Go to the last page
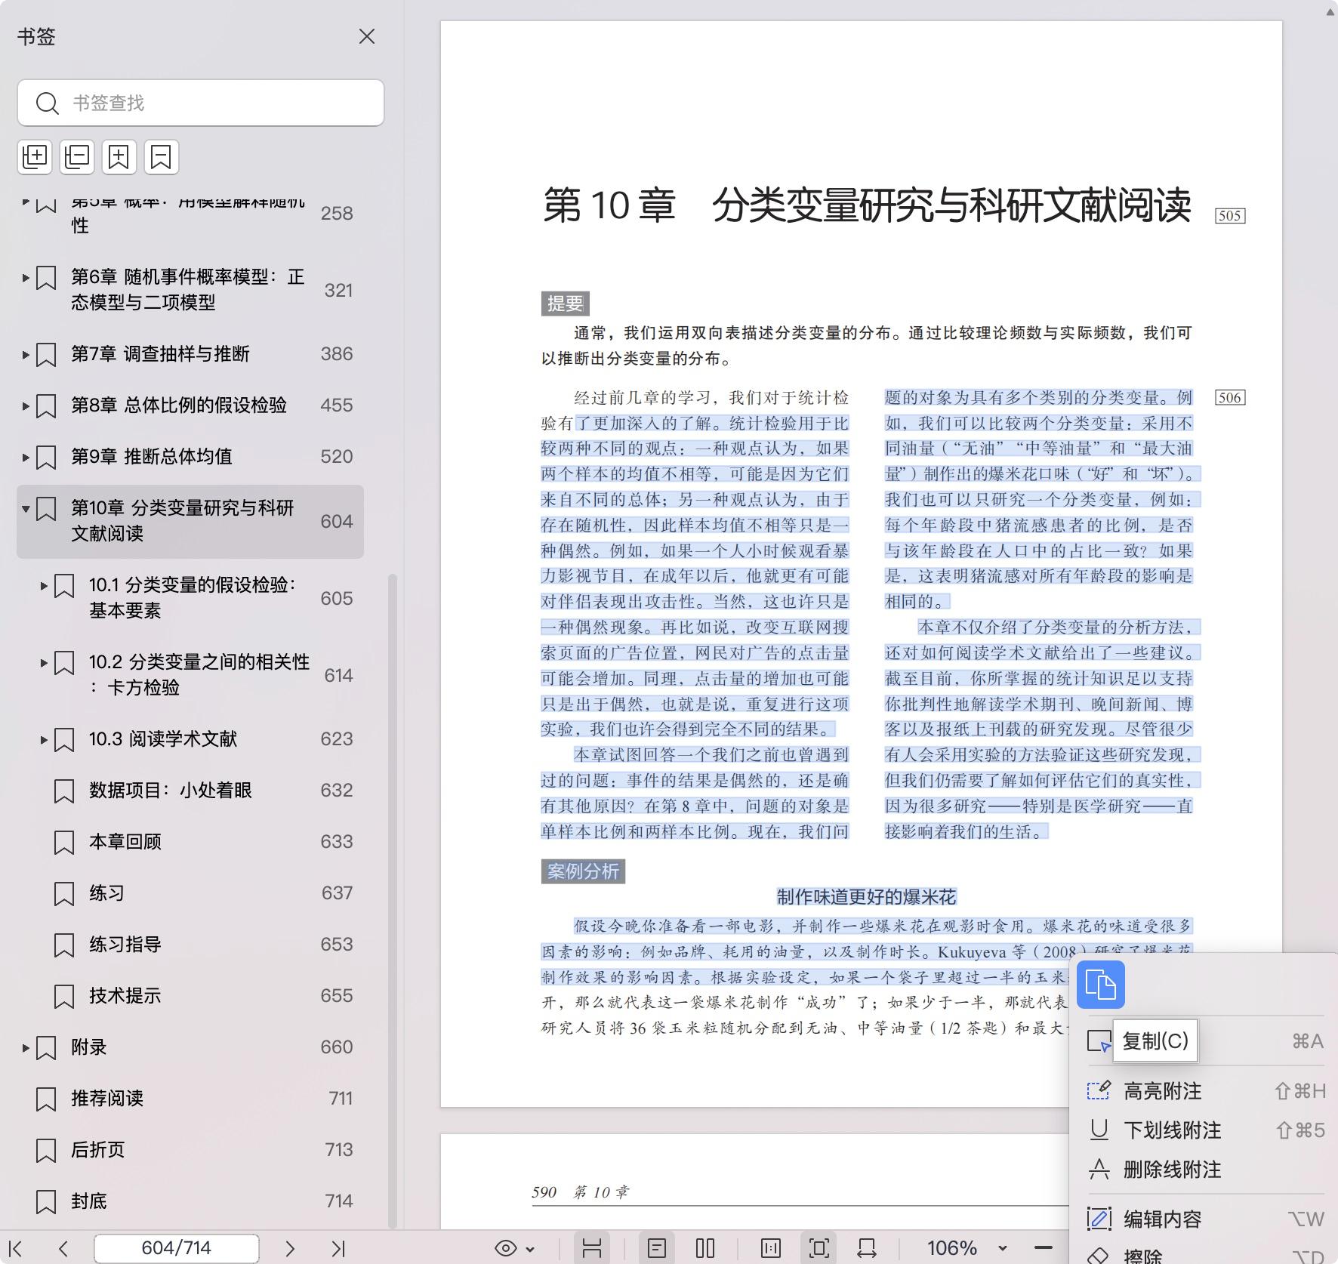The height and width of the screenshot is (1264, 1338). coord(338,1248)
